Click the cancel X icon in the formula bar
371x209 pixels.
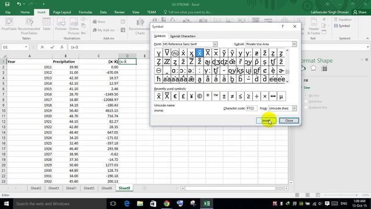(42, 47)
